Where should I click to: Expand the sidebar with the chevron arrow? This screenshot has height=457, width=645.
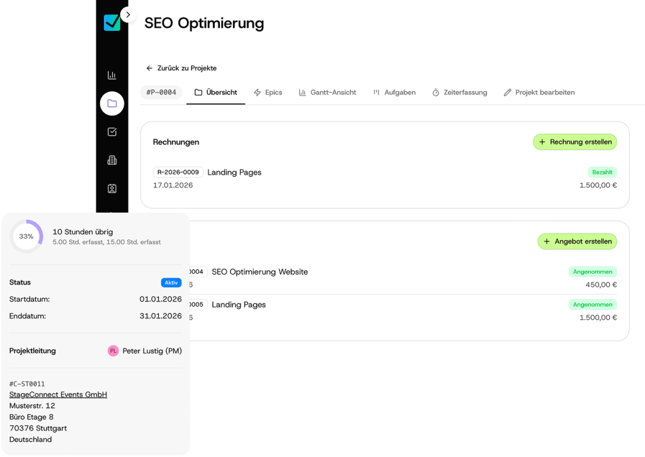(x=128, y=14)
